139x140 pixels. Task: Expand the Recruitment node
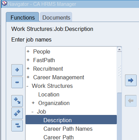tap(28, 69)
